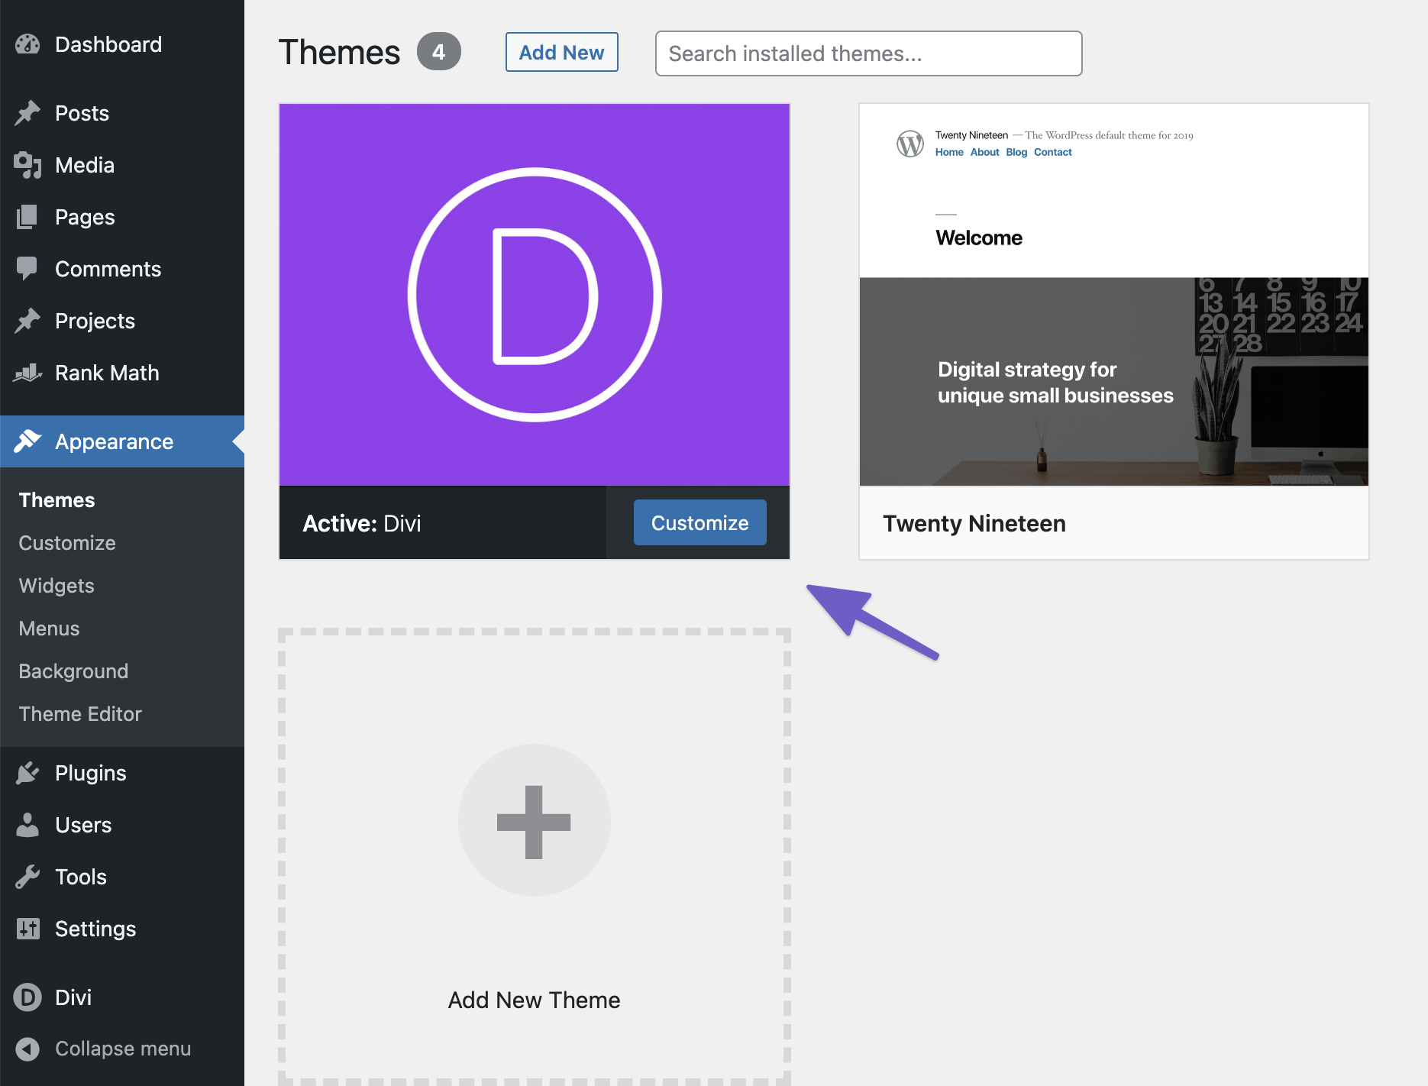Click the plus icon to add theme

[534, 822]
